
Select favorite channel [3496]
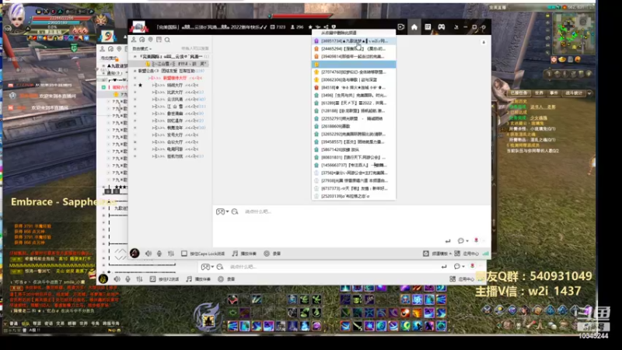[x=354, y=95]
